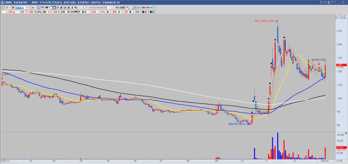The image size is (348, 164).
Task: Select the tick (틱) chart tab
Action: (x=76, y=8)
